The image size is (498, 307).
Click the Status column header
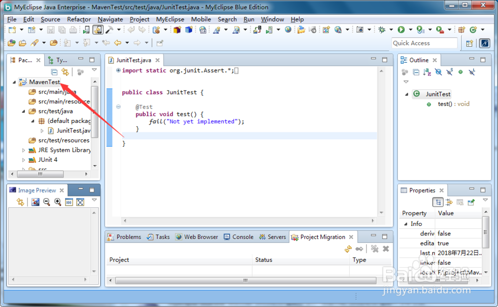tap(300, 260)
